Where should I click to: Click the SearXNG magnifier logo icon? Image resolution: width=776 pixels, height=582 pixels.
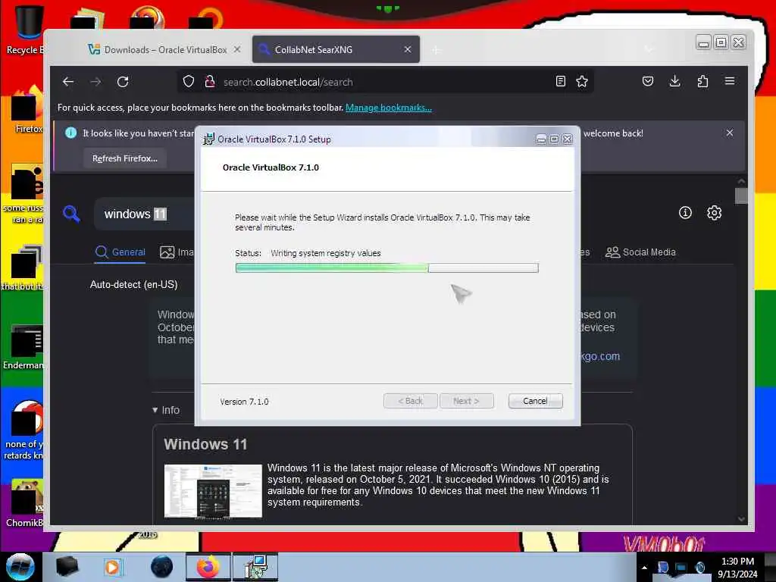coord(72,214)
